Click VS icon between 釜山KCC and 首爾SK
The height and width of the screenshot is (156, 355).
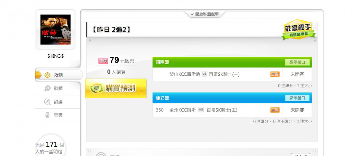point(204,74)
